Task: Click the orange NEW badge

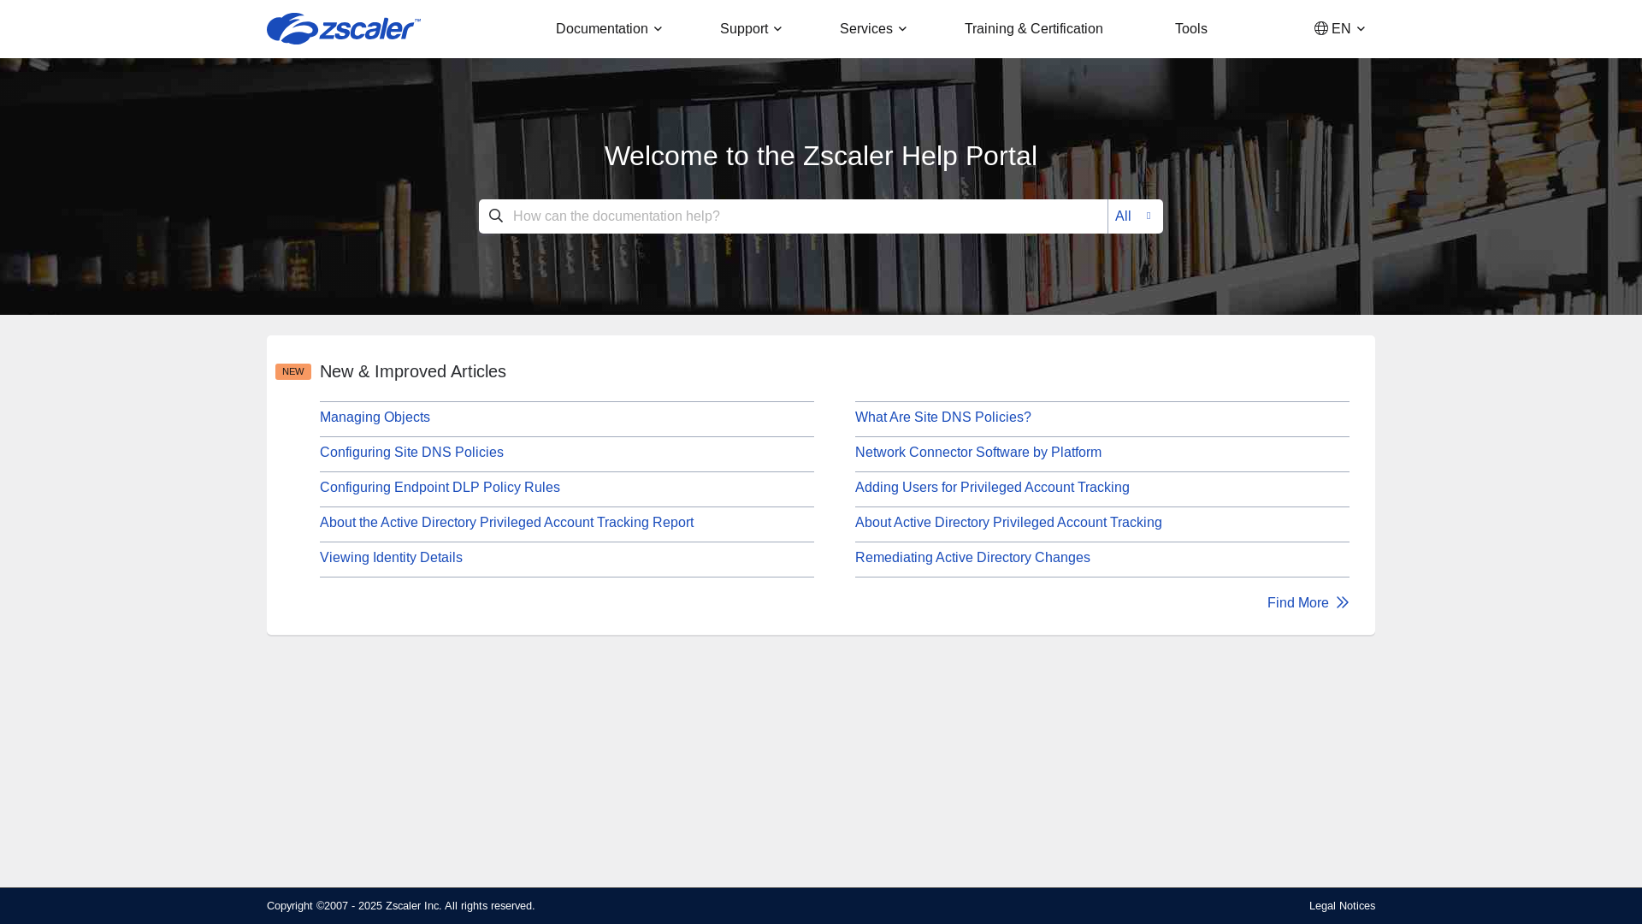Action: click(293, 371)
